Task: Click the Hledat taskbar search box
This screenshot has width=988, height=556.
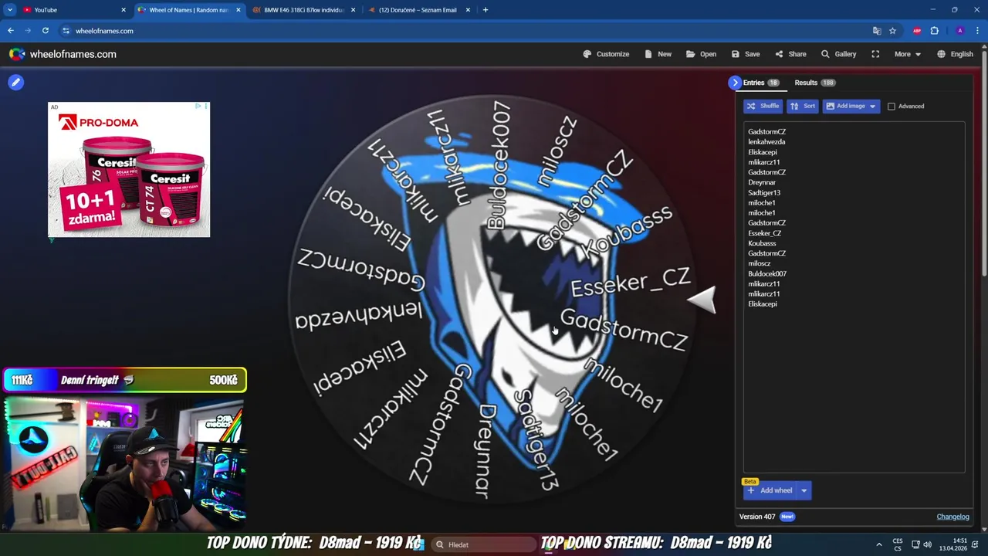Action: click(x=484, y=544)
